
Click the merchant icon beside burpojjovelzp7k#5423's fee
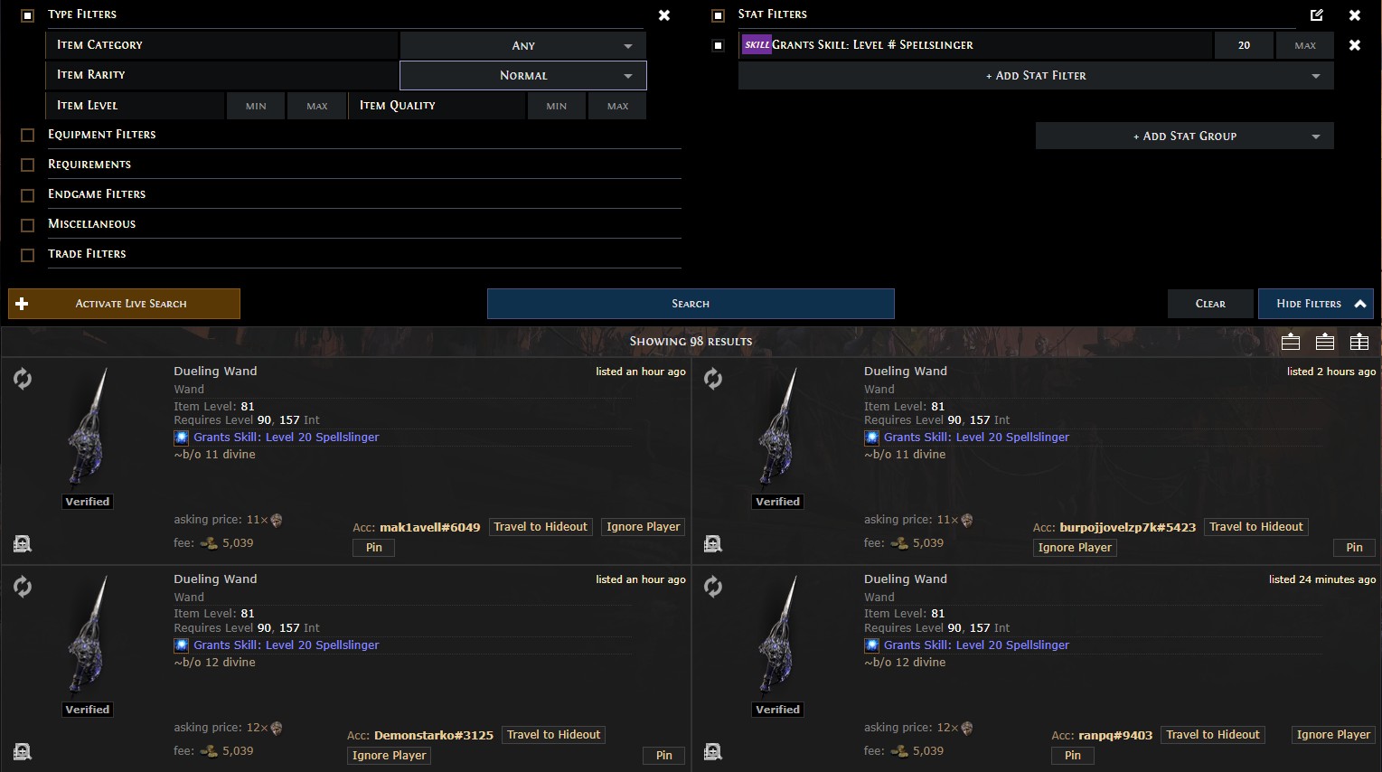(x=713, y=543)
